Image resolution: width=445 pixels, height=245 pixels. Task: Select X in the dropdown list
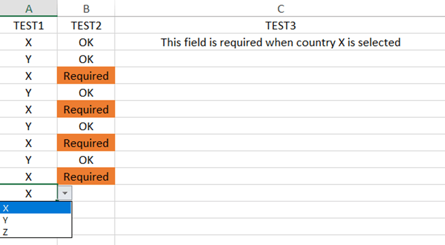click(36, 208)
